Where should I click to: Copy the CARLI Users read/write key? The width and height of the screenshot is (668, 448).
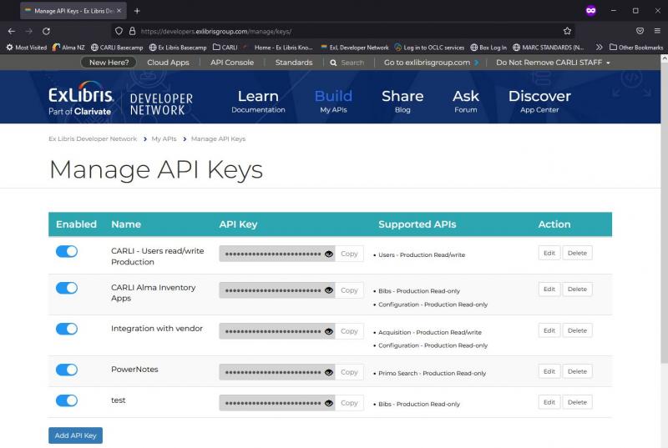349,254
